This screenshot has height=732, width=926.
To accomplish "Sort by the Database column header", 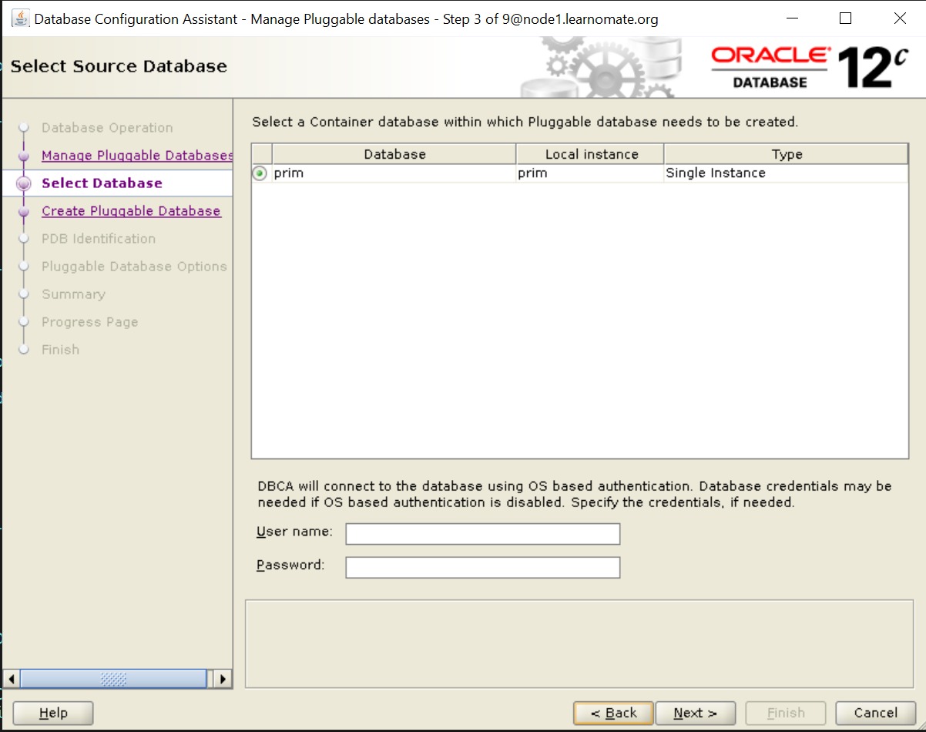I will click(394, 154).
